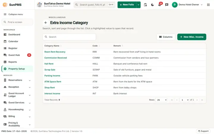214x134 pixels.
Task: Click the Housekeeping module icon
Action: (x=5, y=110)
